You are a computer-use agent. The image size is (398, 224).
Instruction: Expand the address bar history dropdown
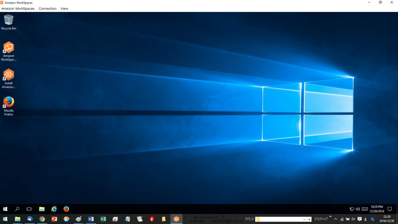coord(304,219)
